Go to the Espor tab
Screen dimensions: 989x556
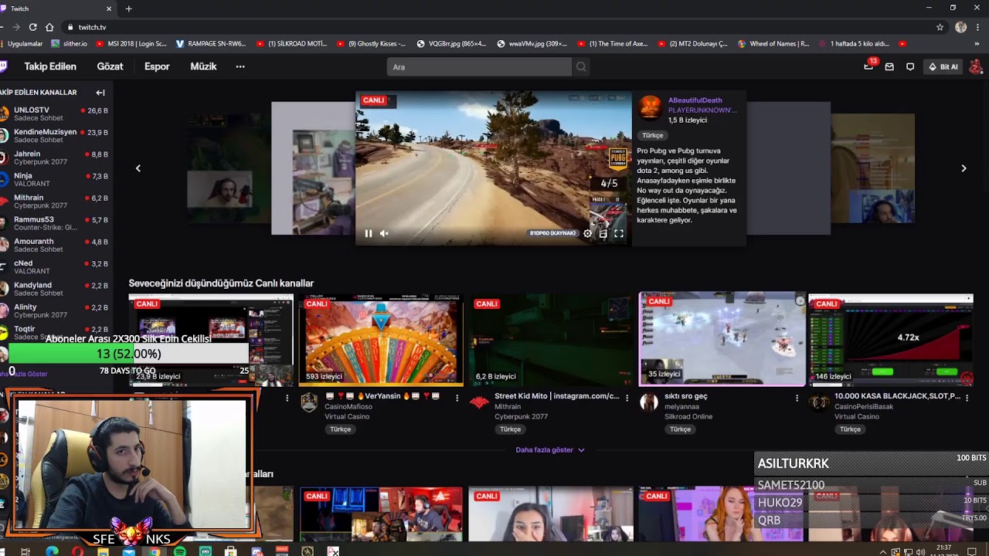point(157,66)
